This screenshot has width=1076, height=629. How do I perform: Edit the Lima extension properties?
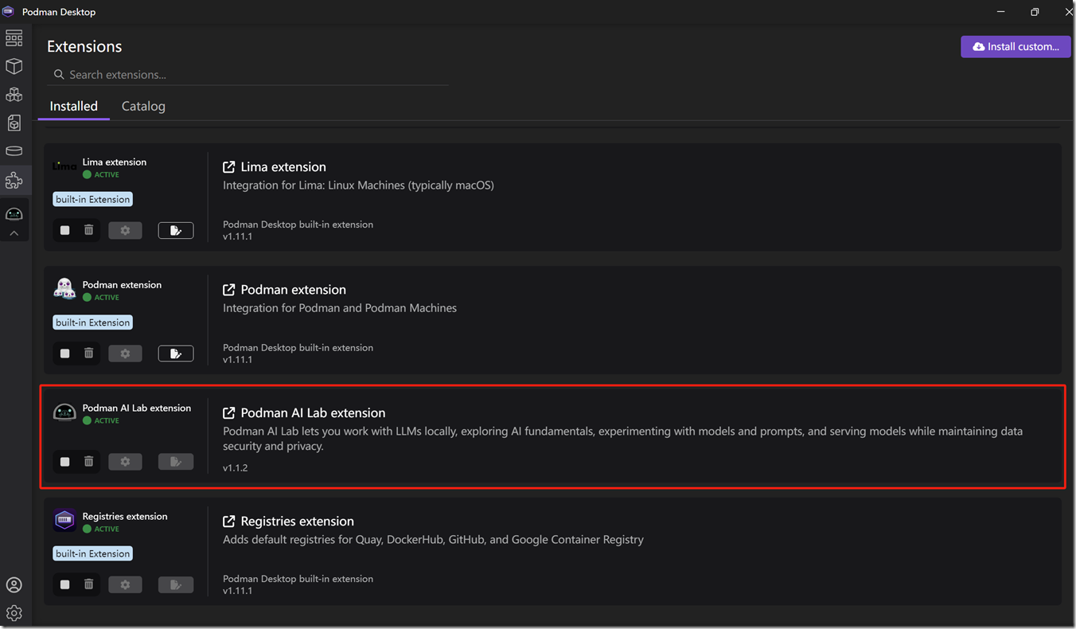[x=176, y=230]
